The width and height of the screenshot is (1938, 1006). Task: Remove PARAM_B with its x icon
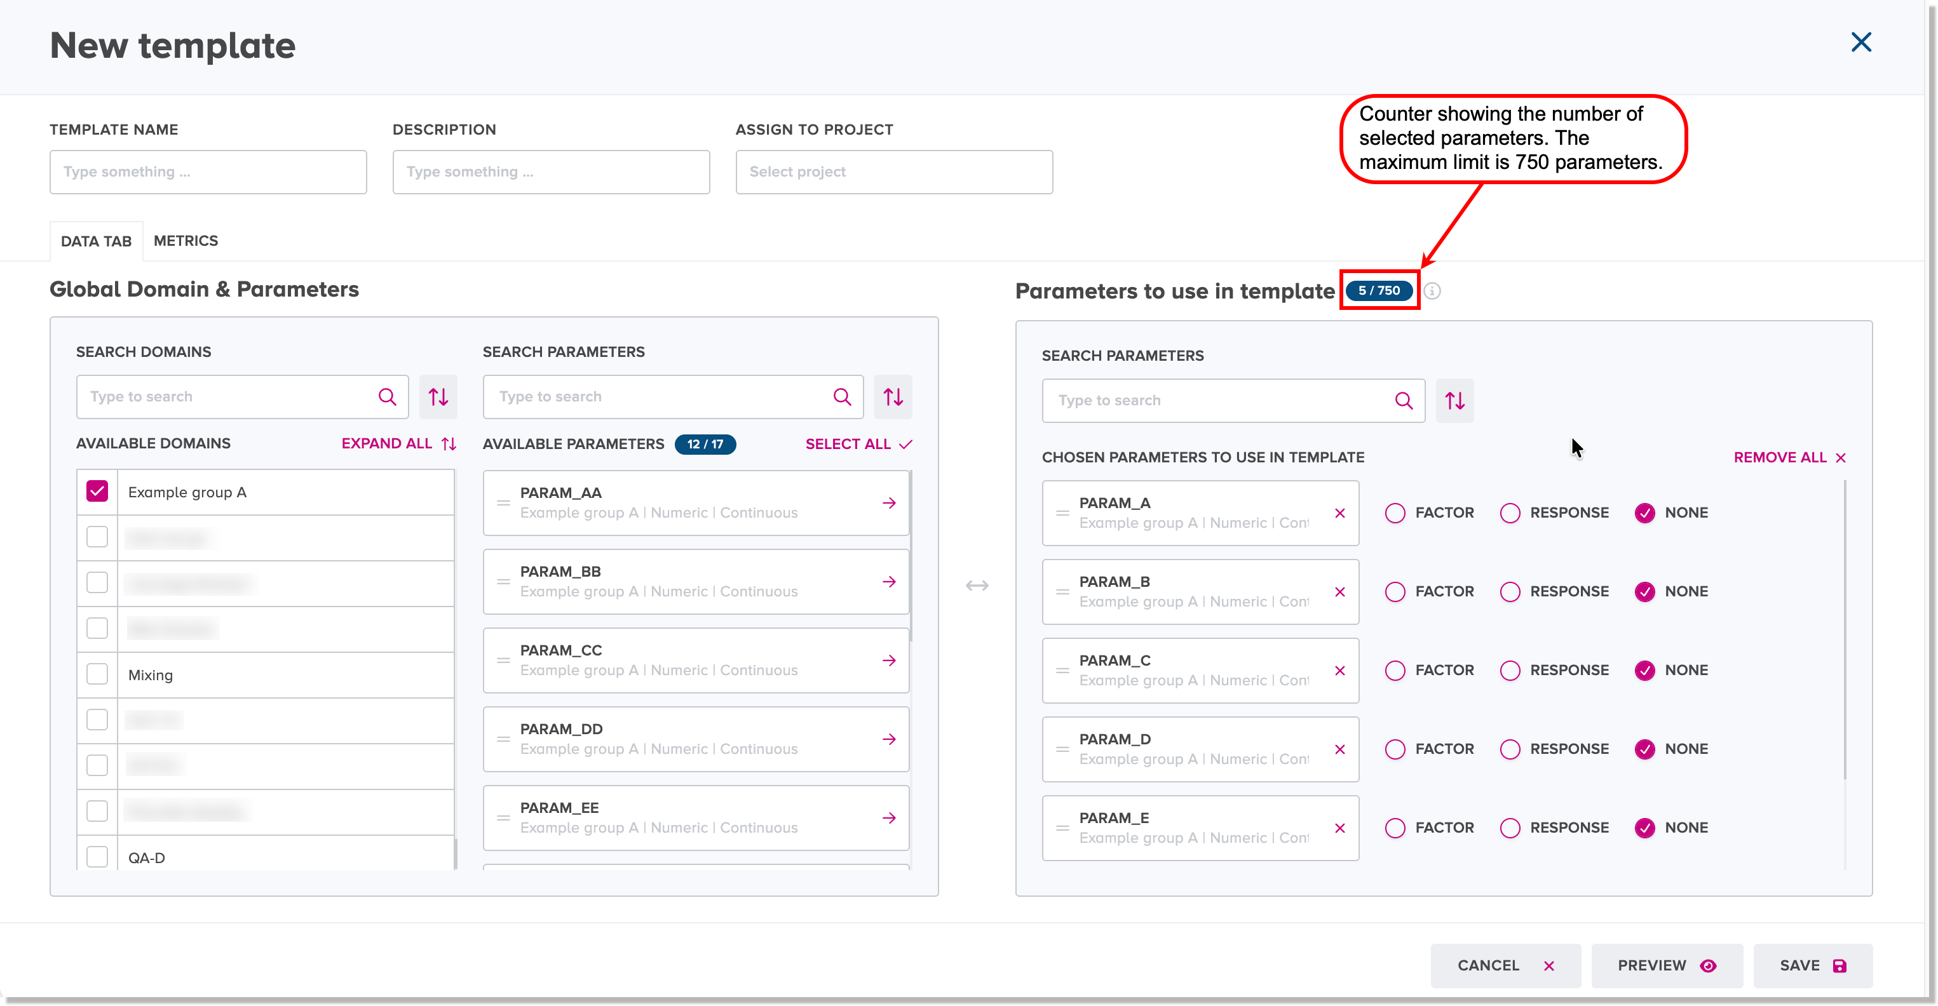tap(1339, 592)
